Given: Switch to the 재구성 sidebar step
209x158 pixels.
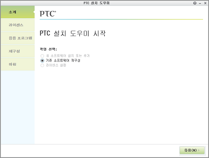Looking at the screenshot, I should (x=18, y=51).
